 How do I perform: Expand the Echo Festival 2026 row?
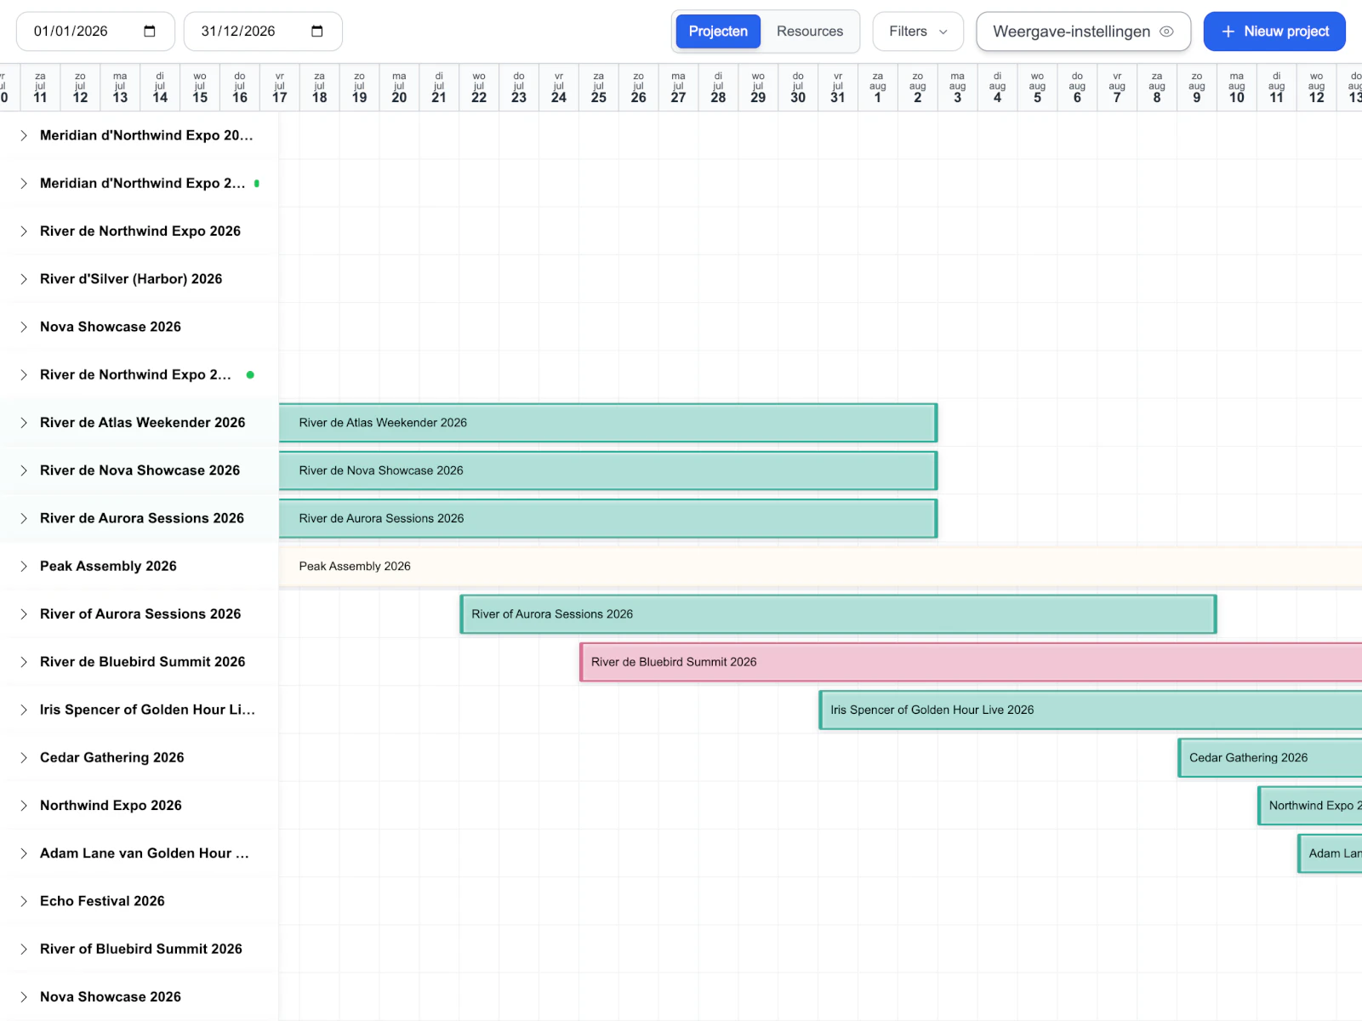[24, 901]
